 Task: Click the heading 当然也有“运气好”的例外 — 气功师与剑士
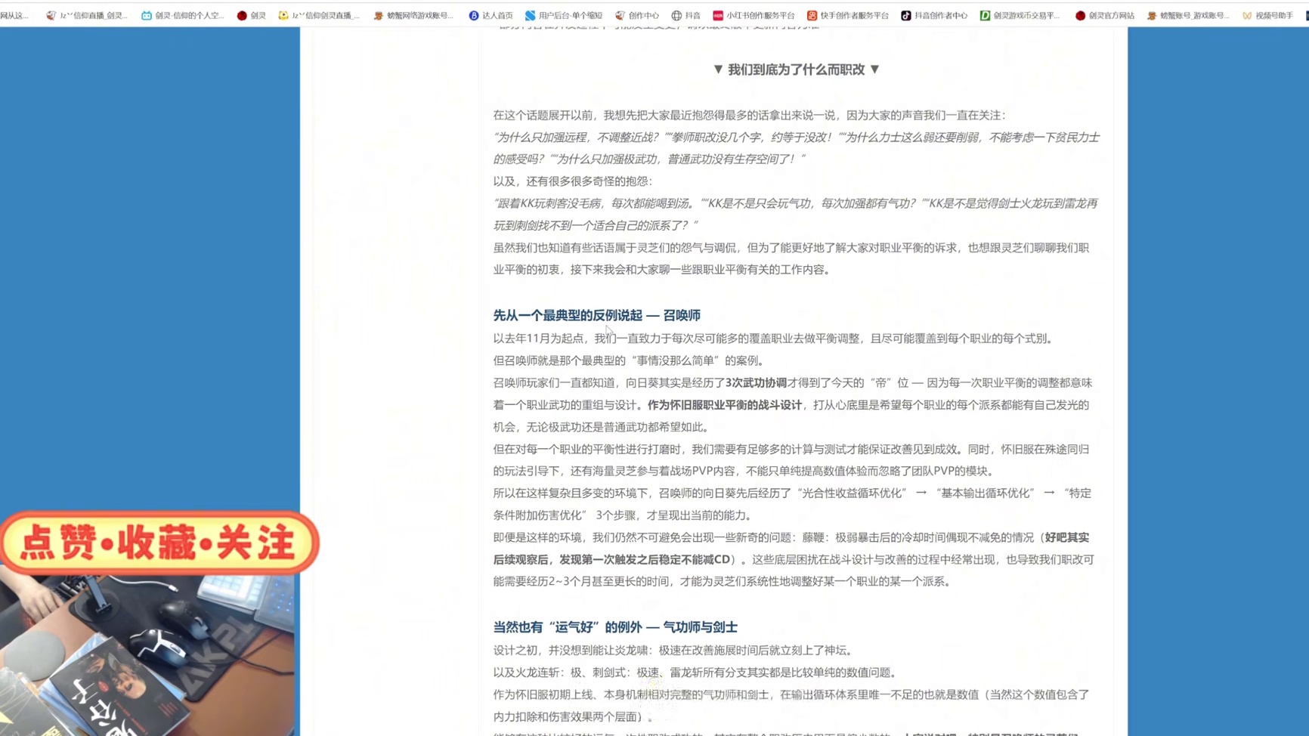pos(615,627)
